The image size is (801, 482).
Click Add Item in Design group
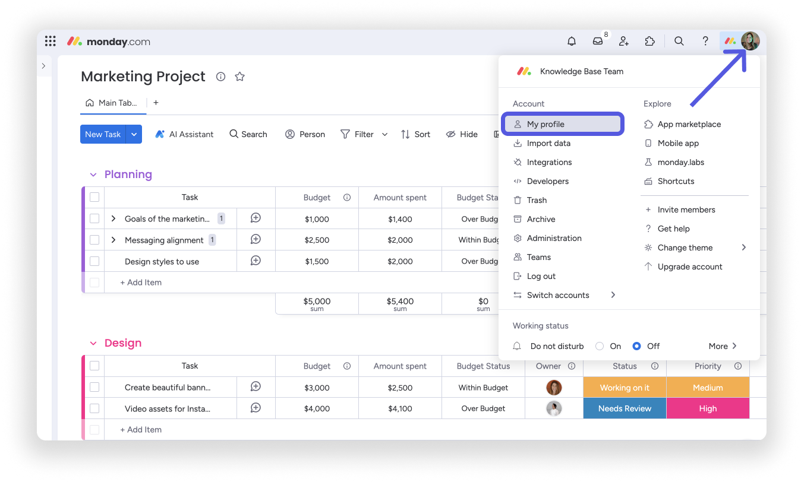(141, 430)
